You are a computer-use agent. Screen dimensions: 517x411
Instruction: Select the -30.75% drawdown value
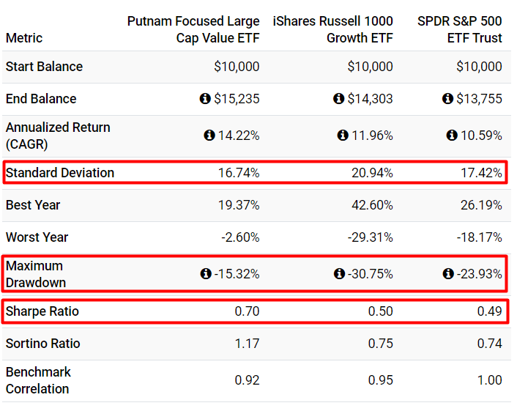pos(371,274)
